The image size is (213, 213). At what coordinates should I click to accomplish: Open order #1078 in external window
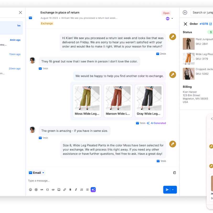coord(210,24)
